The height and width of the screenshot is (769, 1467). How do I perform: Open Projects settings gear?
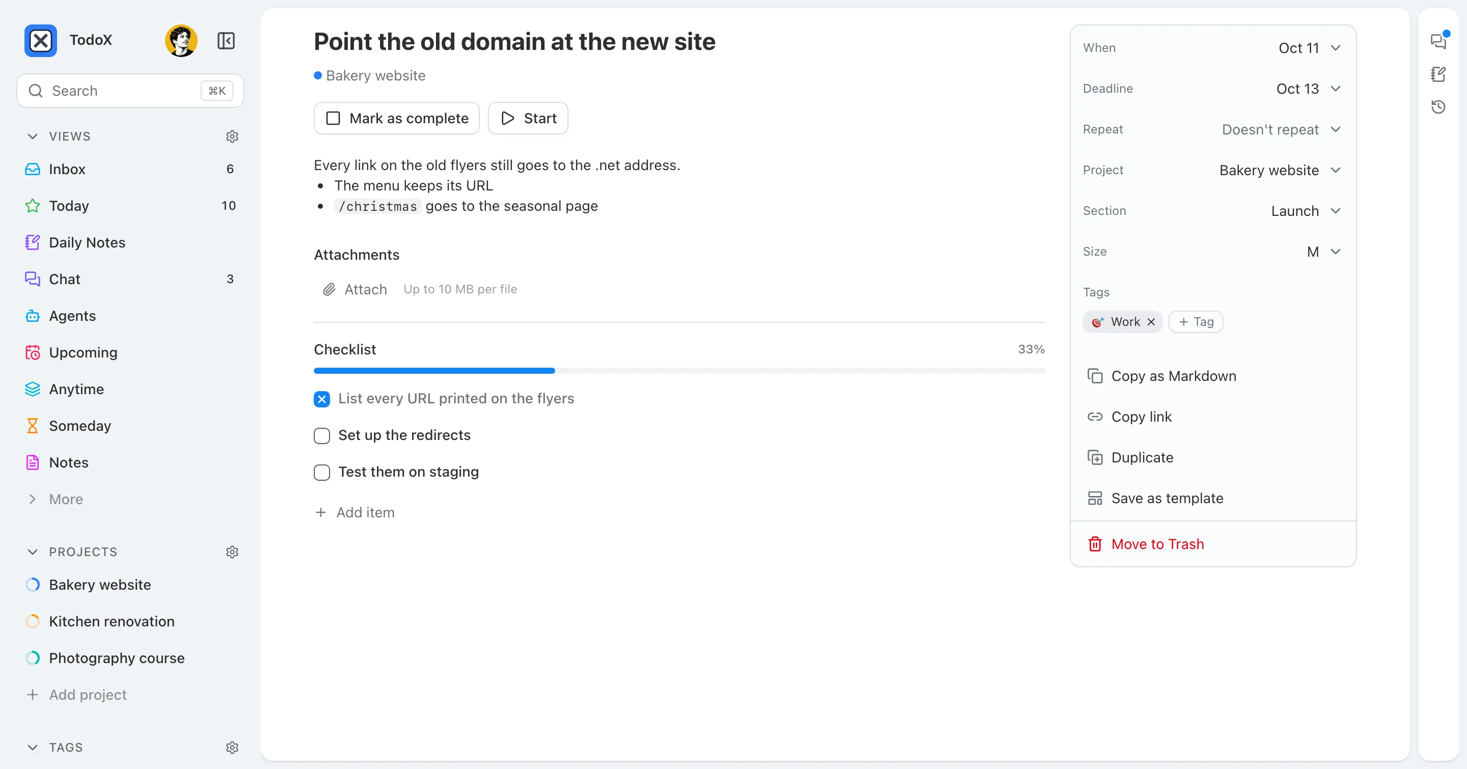point(232,552)
